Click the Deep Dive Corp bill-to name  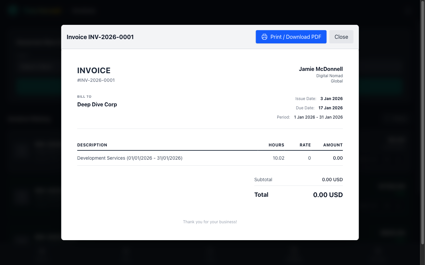[x=97, y=104]
